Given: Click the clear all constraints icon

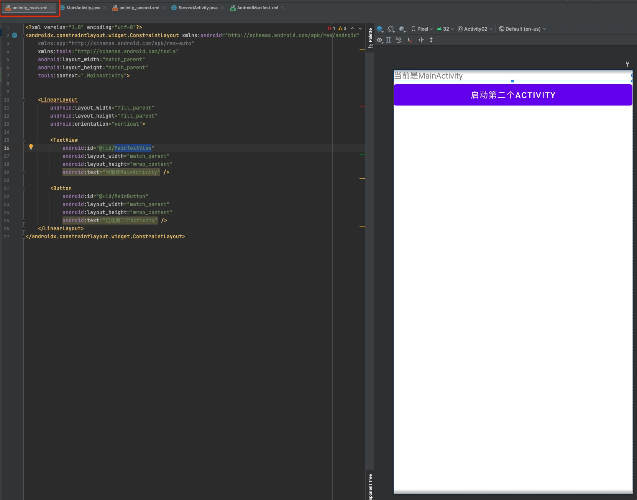Looking at the screenshot, I should [409, 40].
